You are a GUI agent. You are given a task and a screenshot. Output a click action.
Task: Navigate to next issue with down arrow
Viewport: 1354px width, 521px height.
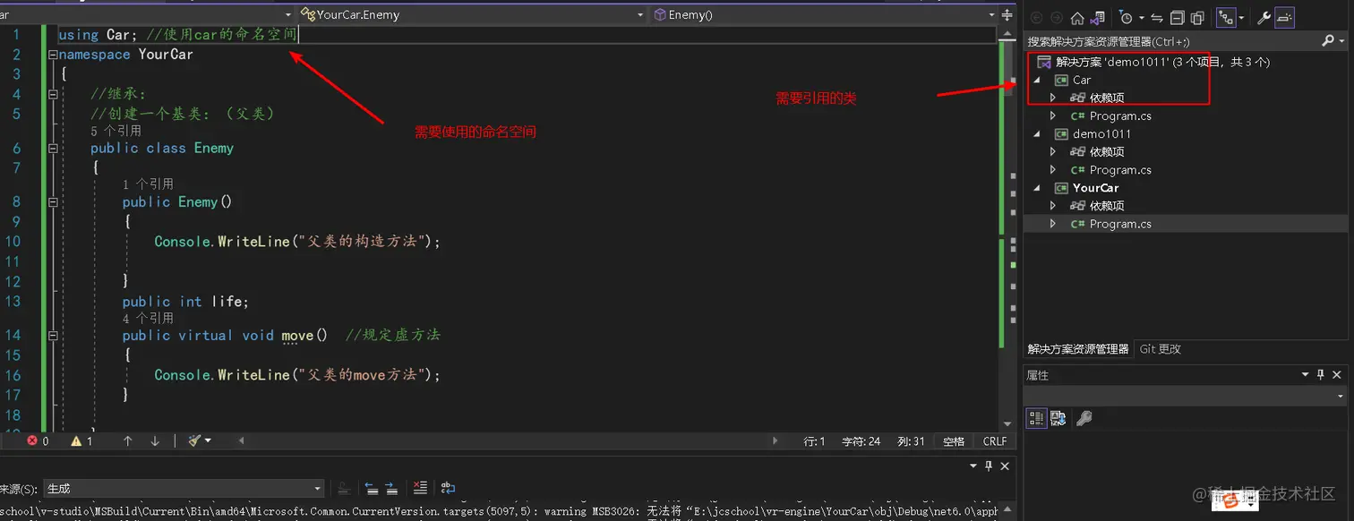155,441
